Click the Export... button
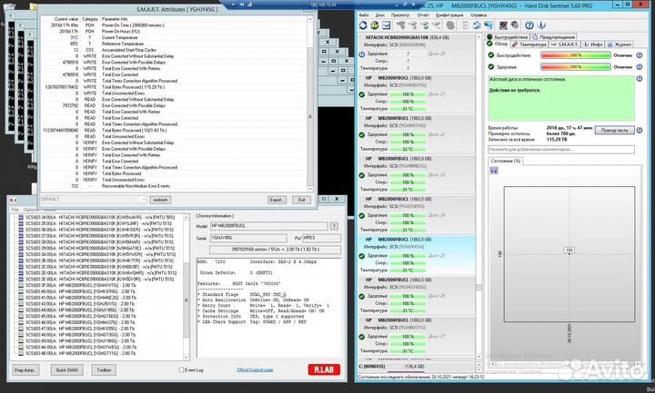 [x=277, y=199]
